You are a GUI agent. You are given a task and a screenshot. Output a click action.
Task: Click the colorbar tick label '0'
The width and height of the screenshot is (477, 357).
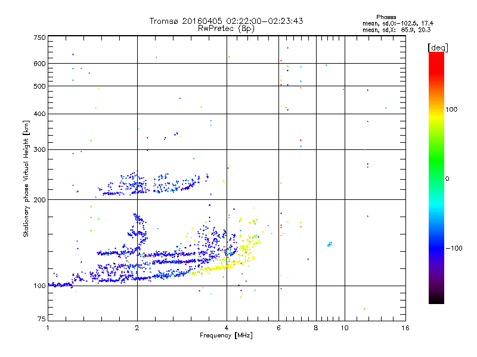coord(447,179)
